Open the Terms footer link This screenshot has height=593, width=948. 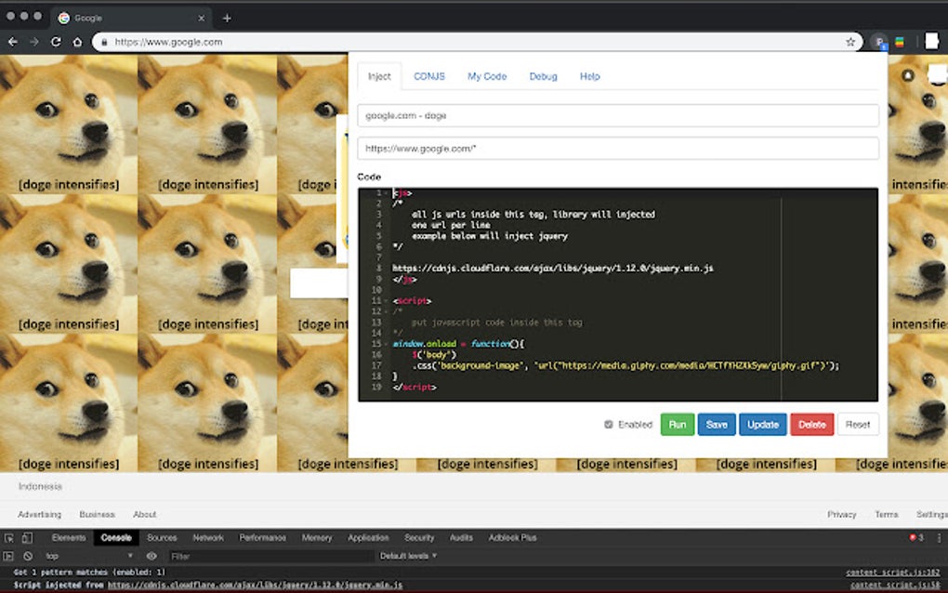[x=887, y=514]
